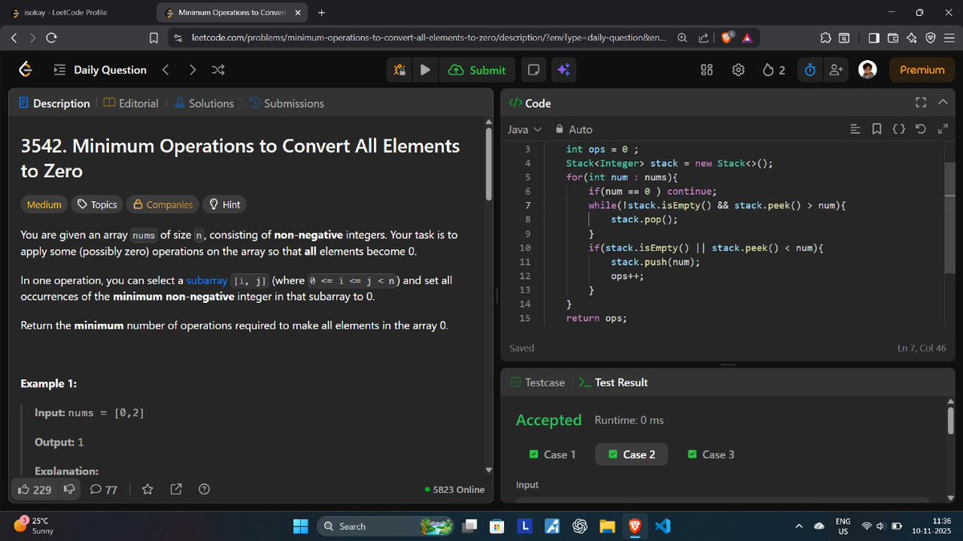The height and width of the screenshot is (541, 963).
Task: Click the Auto lock toggle
Action: (x=574, y=129)
